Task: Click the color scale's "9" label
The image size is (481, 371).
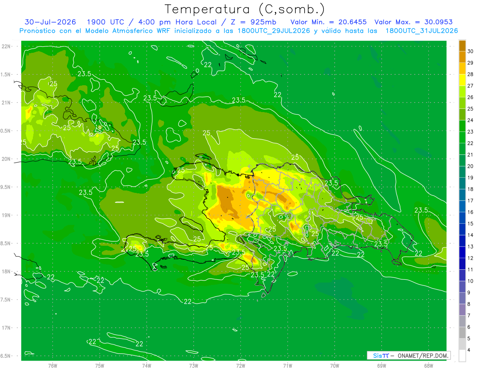Action: [469, 293]
